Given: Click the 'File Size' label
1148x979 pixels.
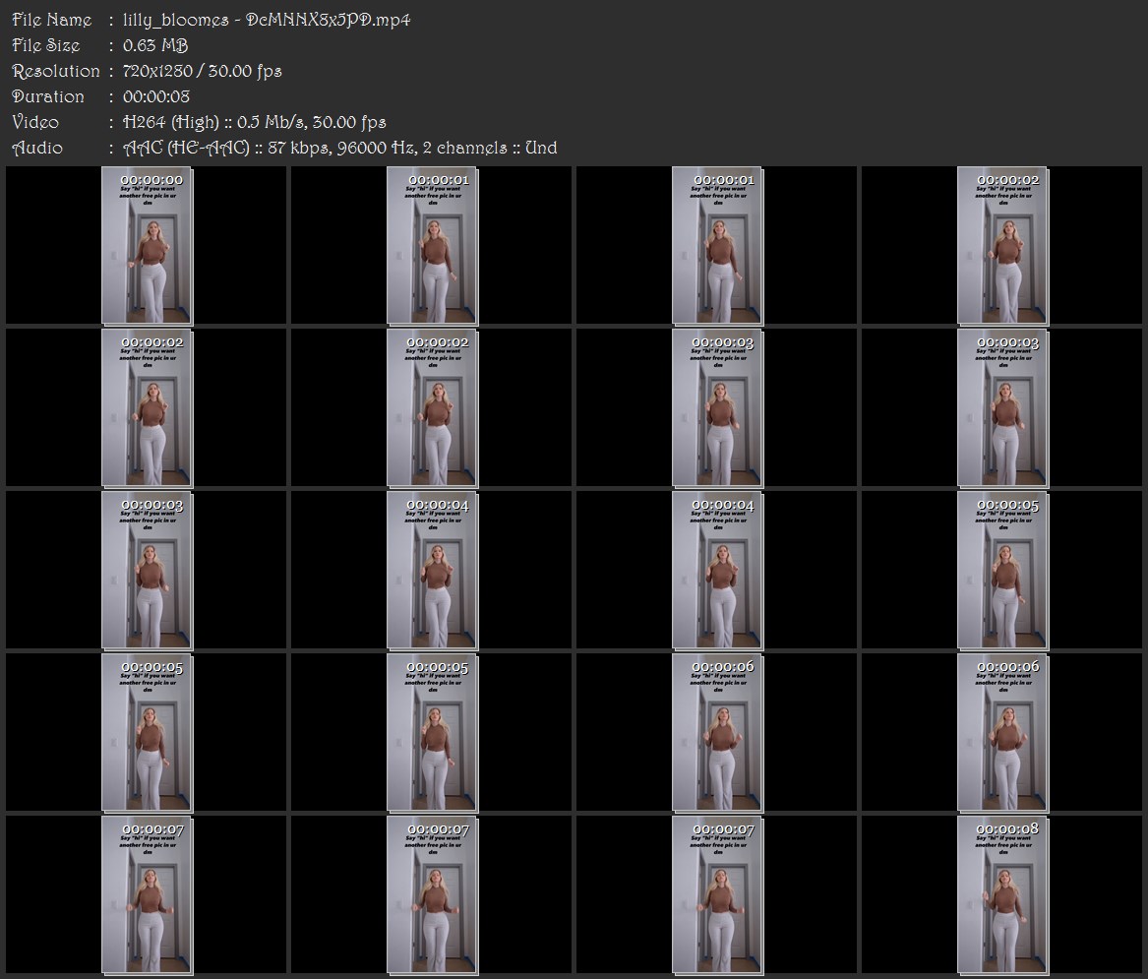Looking at the screenshot, I should point(46,45).
